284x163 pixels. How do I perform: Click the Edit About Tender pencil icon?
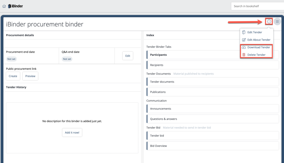(x=244, y=40)
